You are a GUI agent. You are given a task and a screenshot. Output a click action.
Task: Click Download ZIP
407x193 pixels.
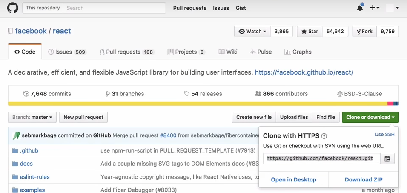point(364,179)
